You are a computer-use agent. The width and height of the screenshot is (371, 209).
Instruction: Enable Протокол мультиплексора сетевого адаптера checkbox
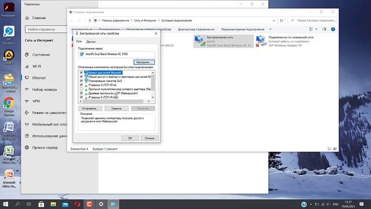(81, 89)
